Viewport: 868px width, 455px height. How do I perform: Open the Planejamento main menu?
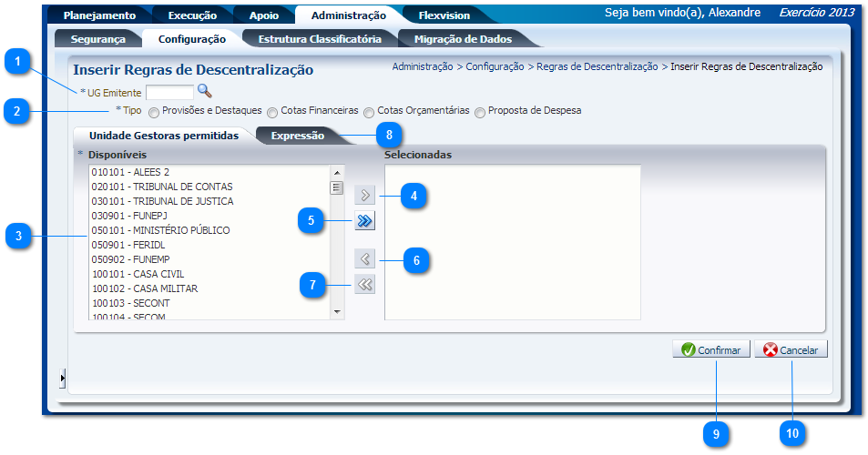tap(99, 15)
